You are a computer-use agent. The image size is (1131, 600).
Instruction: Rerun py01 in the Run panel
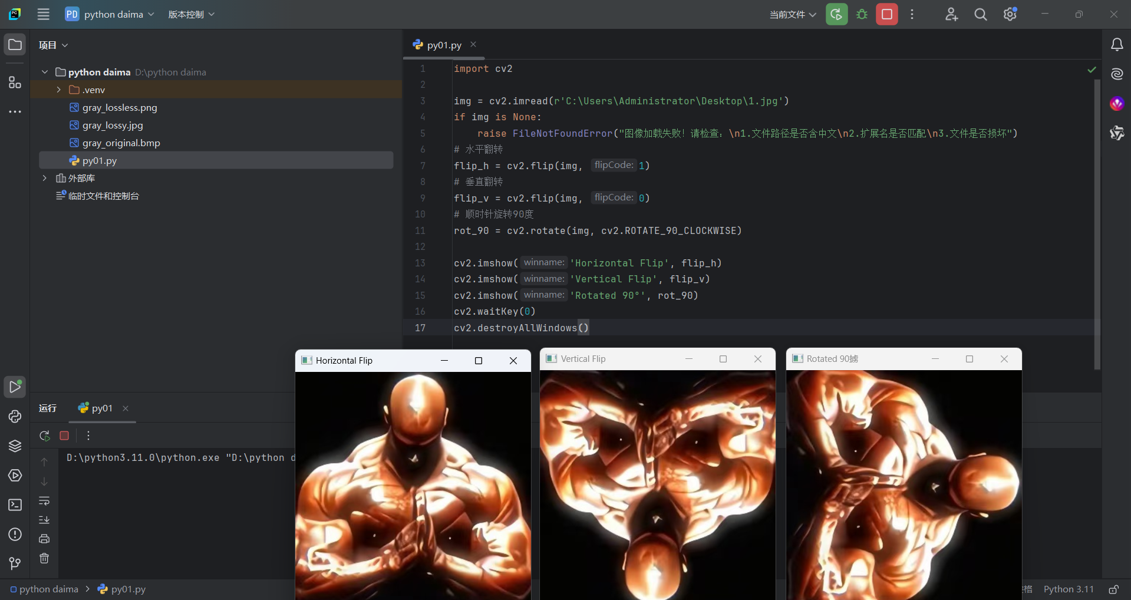44,436
